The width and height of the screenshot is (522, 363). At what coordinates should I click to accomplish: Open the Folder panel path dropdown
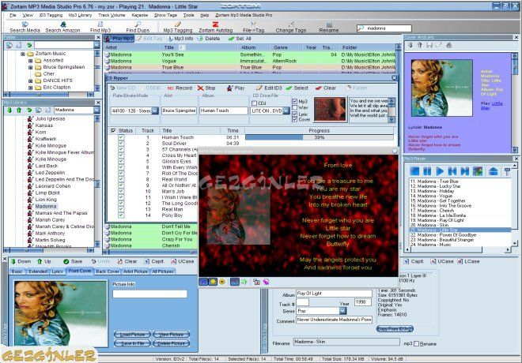point(96,45)
